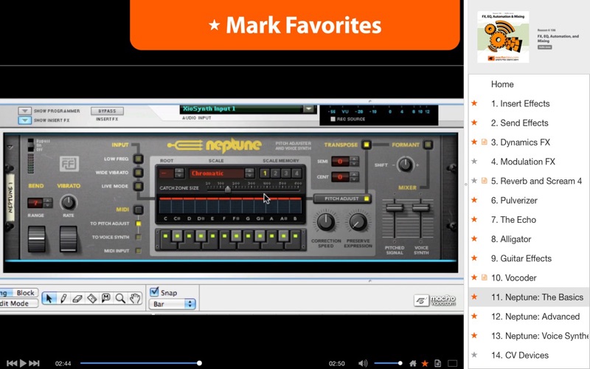Open the Bar snap value dropdown

(173, 304)
